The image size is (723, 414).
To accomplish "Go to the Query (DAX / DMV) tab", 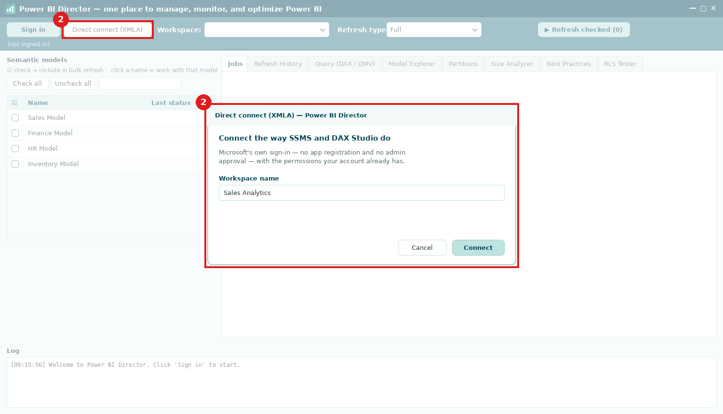I will [x=345, y=64].
